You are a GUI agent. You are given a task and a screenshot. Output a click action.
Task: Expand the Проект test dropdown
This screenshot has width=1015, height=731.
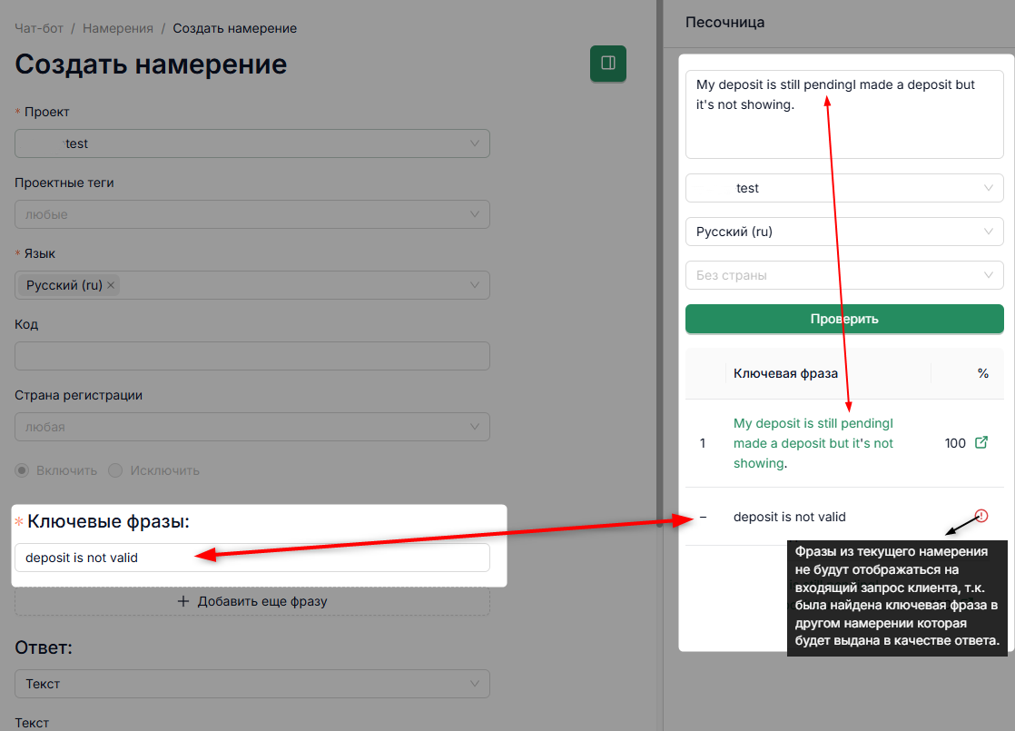[x=252, y=143]
